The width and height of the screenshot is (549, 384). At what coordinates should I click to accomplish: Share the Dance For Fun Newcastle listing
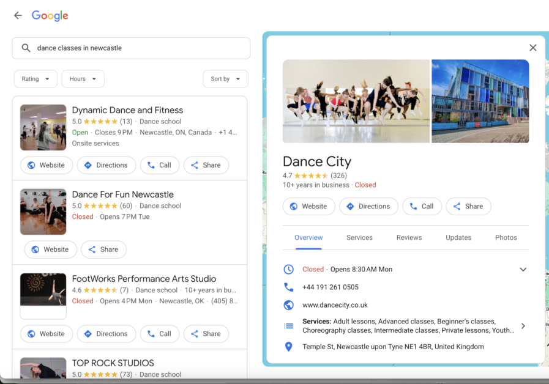(x=103, y=249)
